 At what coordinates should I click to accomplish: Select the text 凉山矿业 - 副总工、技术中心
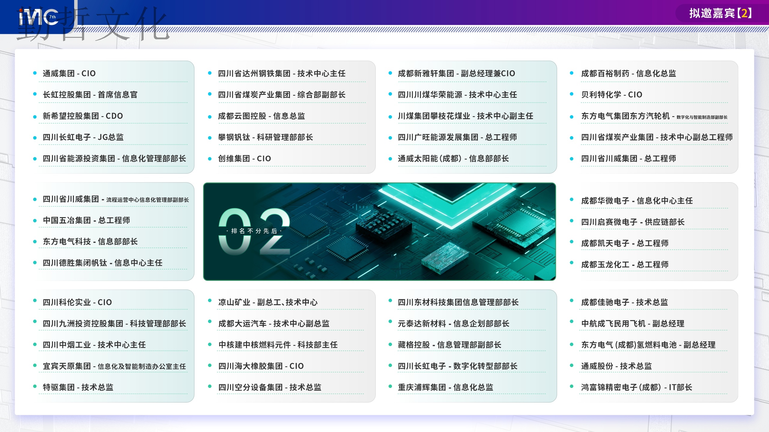pyautogui.click(x=268, y=302)
